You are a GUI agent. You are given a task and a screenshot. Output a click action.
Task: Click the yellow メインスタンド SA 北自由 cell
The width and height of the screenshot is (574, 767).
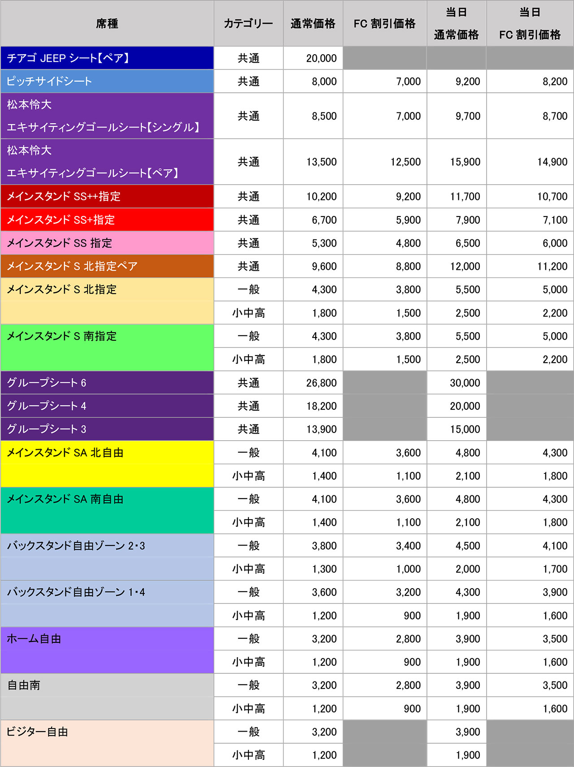click(107, 464)
